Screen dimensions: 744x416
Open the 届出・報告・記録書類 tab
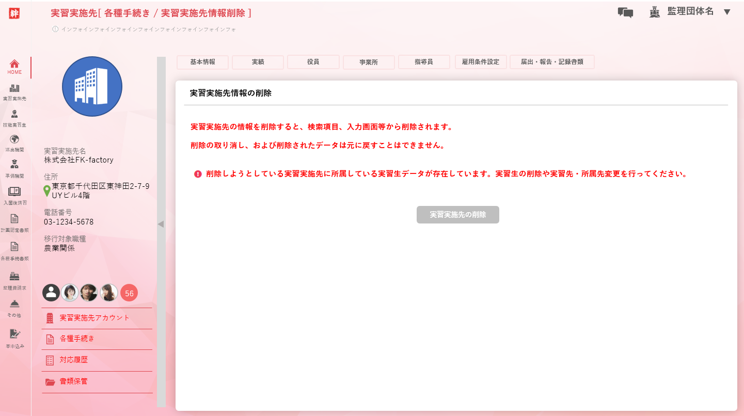click(552, 62)
